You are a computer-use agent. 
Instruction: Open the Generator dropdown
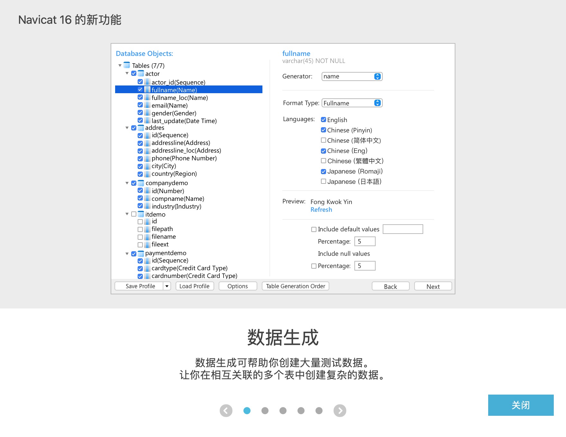(352, 76)
